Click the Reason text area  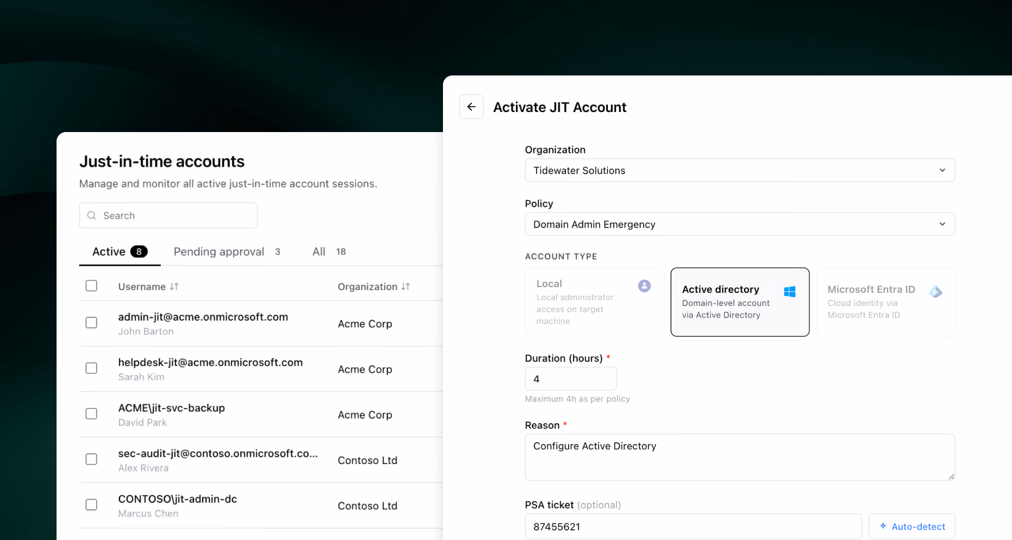click(740, 457)
